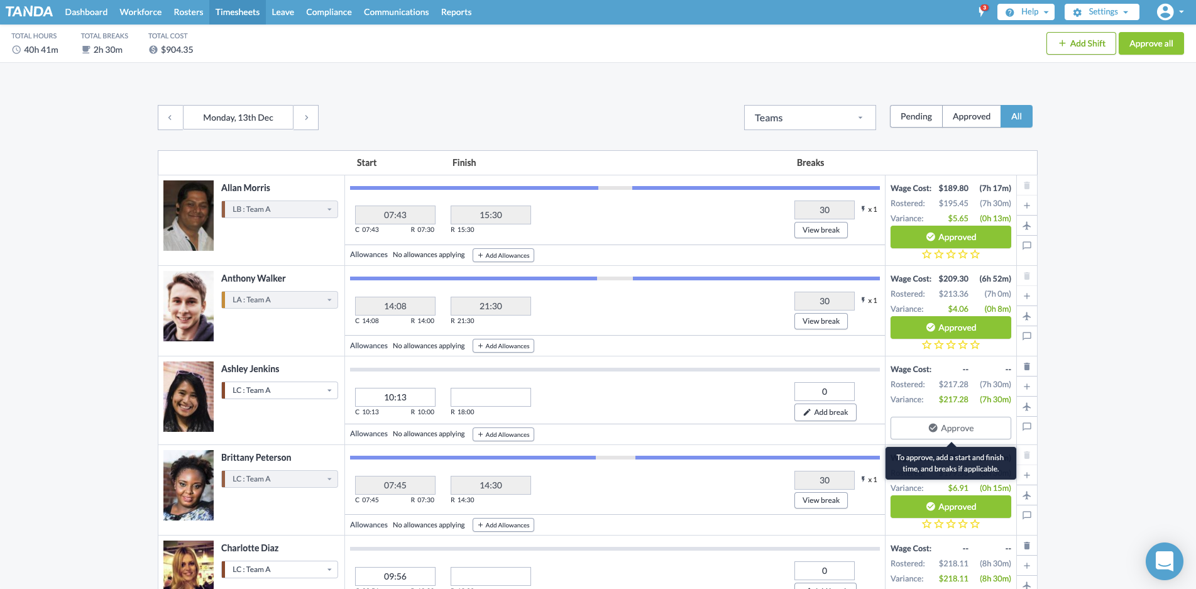1196x589 pixels.
Task: Select the Pending filter
Action: pyautogui.click(x=916, y=116)
